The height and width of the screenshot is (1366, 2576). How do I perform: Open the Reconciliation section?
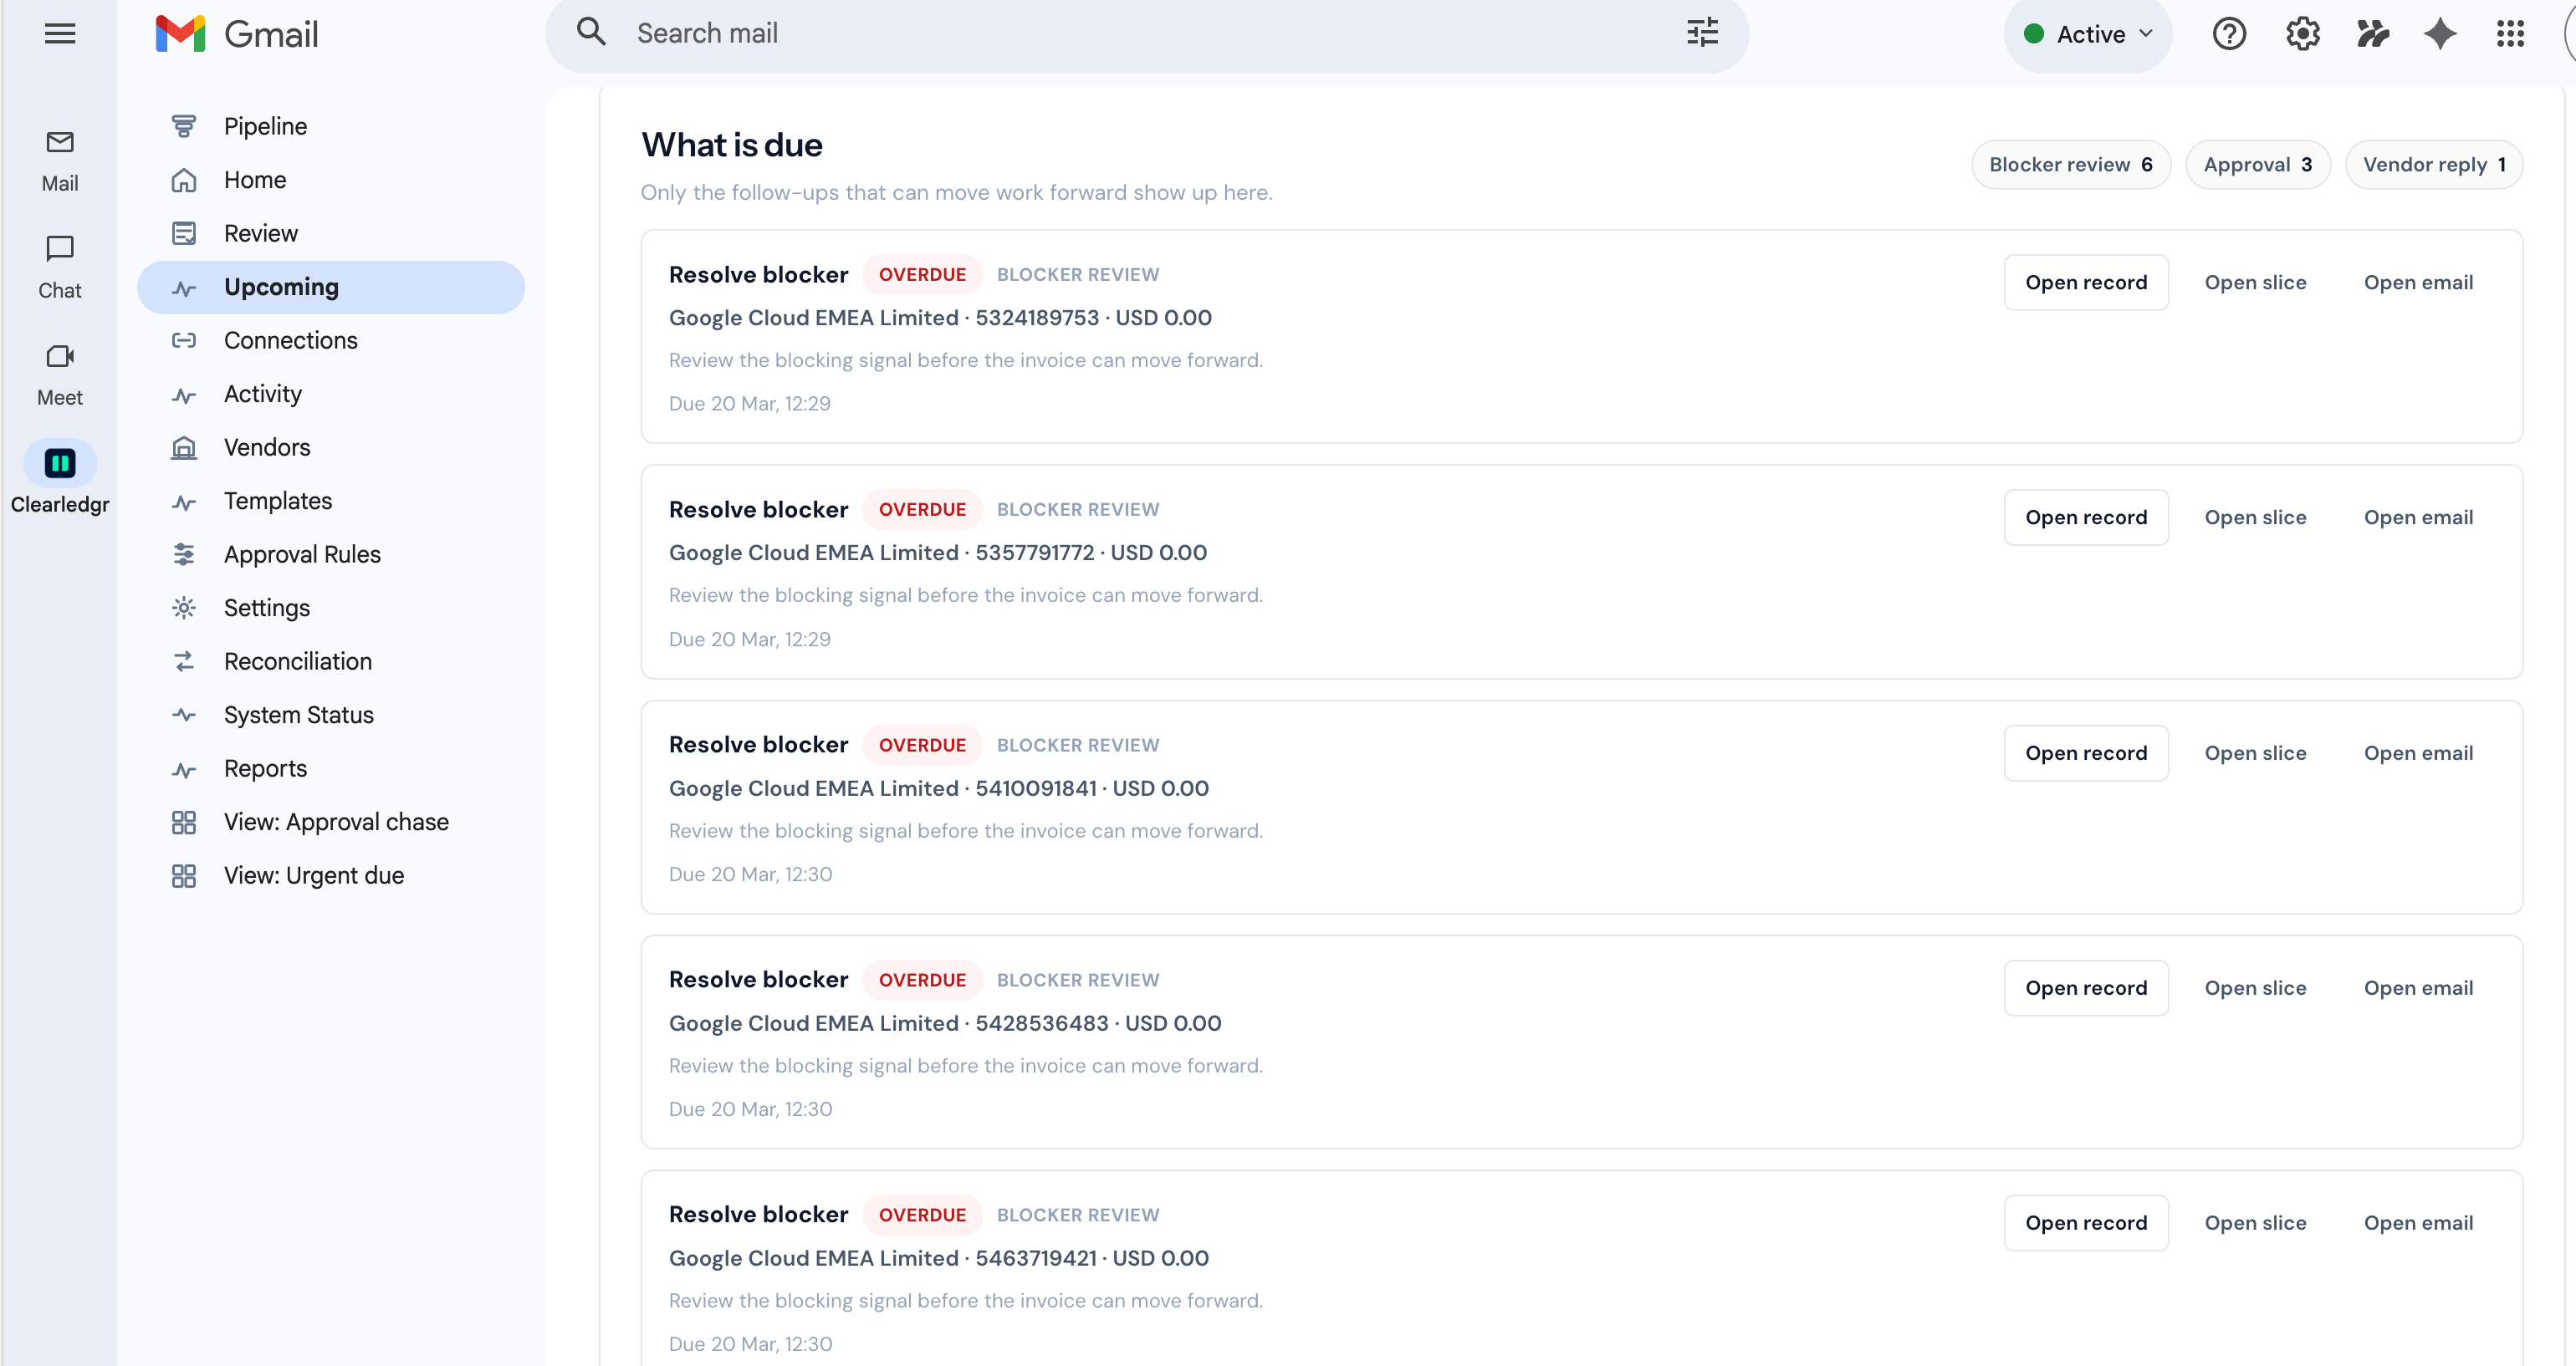pos(297,660)
